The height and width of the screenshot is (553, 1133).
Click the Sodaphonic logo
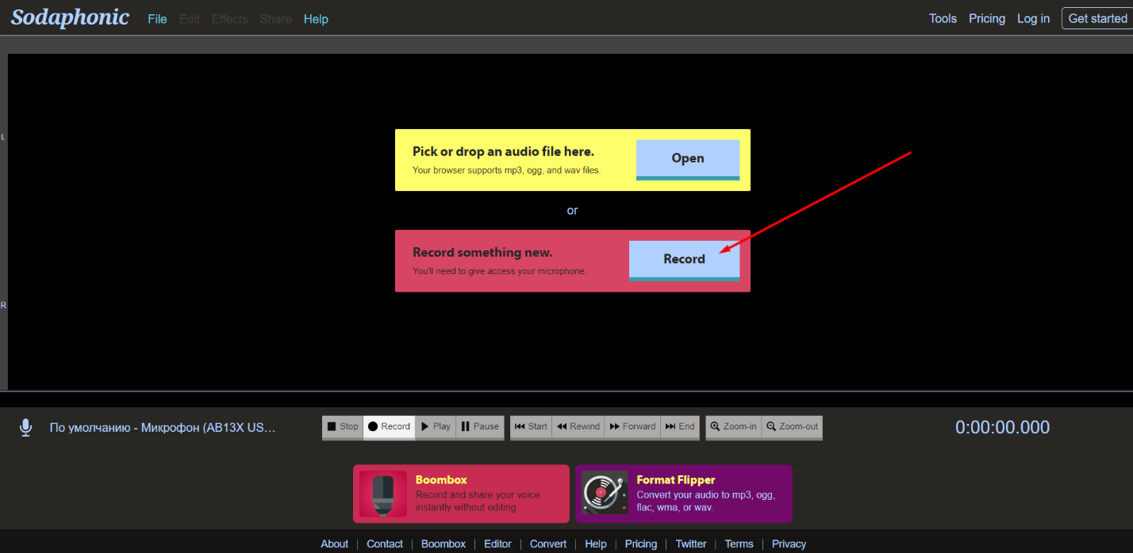70,17
